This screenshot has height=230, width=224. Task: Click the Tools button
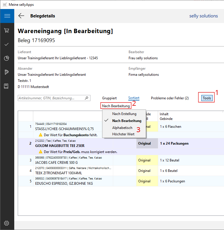[207, 98]
